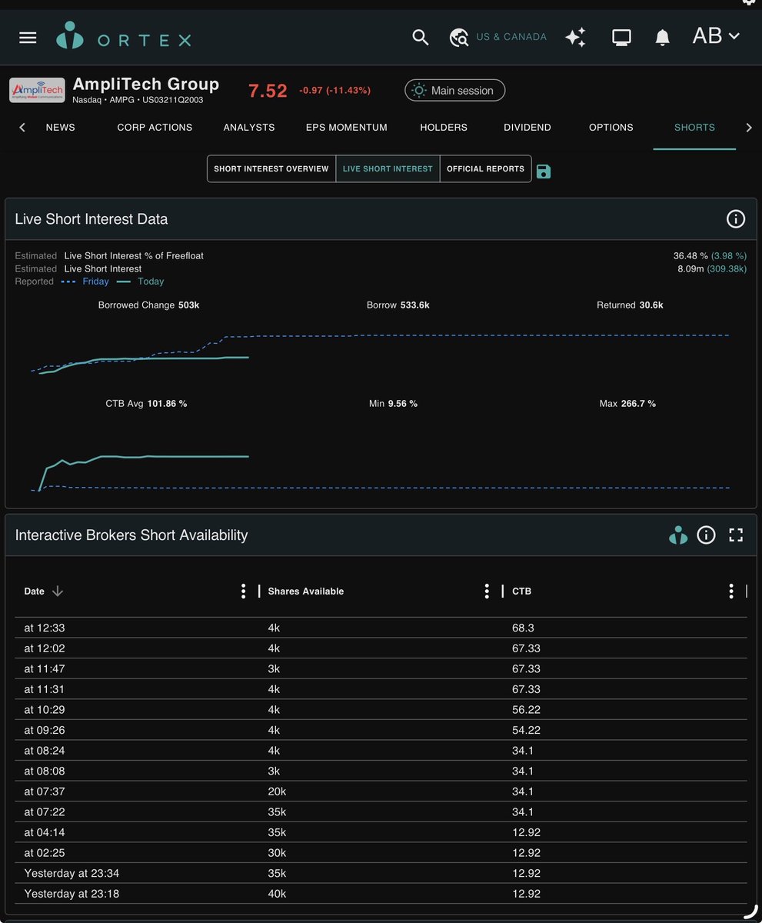Screen dimensions: 762x923
Task: Click the Max 266.7 % label
Action: 627,404
